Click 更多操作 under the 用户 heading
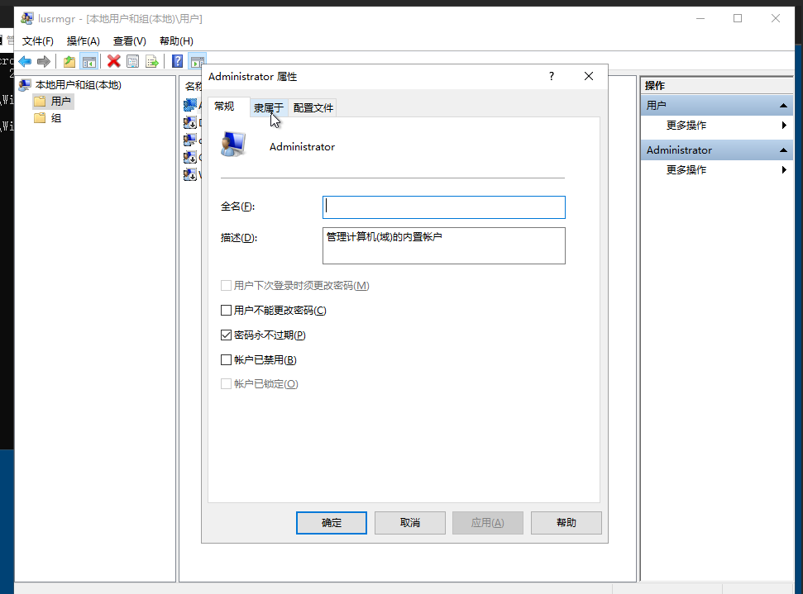803x594 pixels. pyautogui.click(x=686, y=126)
